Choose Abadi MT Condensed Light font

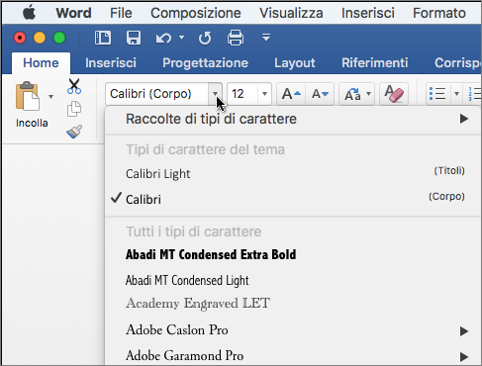click(293, 280)
